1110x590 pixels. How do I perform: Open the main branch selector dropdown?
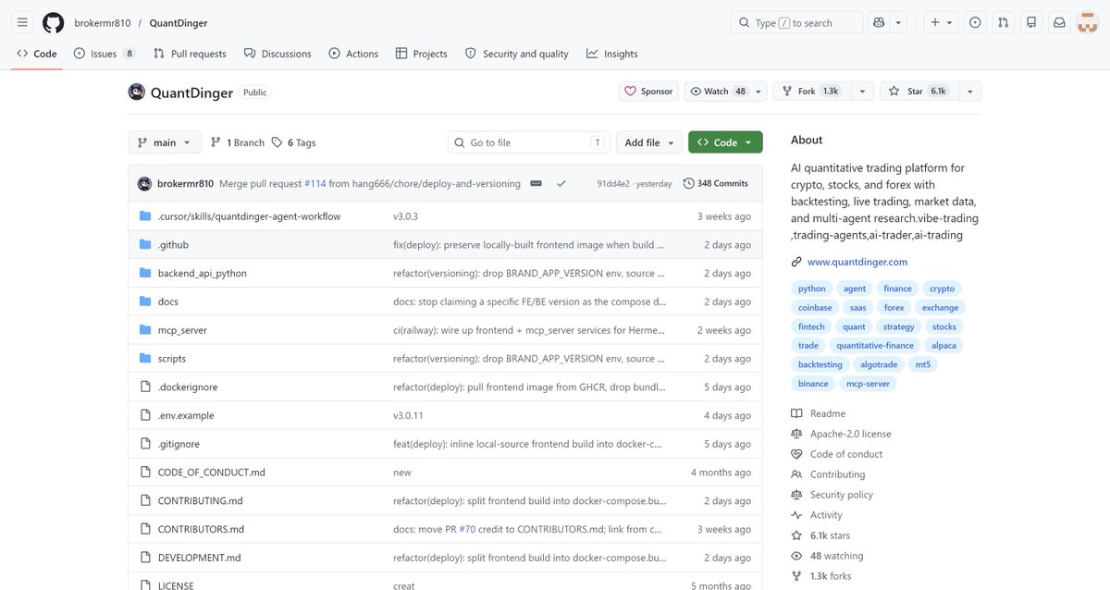click(164, 142)
